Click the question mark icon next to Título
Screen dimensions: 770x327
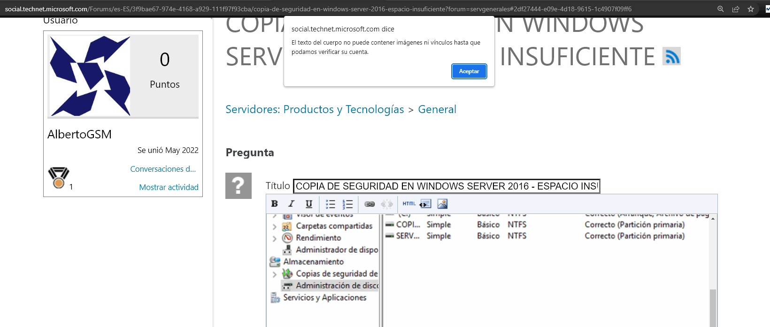pyautogui.click(x=239, y=186)
